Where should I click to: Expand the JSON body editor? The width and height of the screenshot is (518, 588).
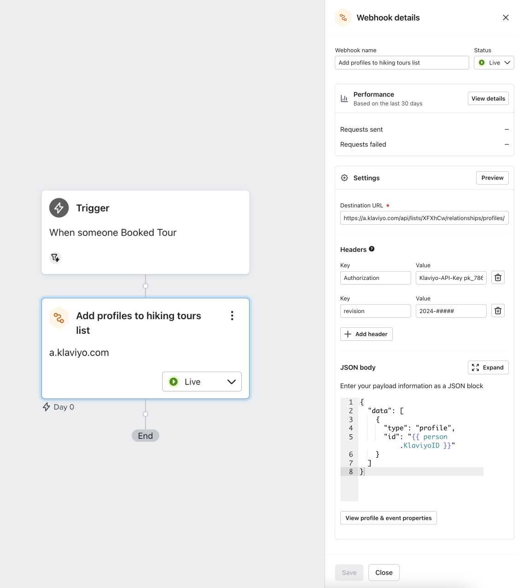(x=488, y=367)
